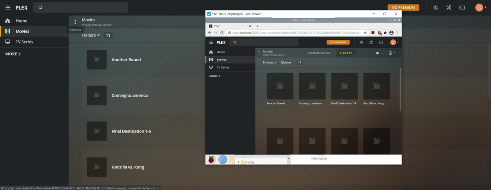491x190 pixels.
Task: Click the Movies breadcrumb in the VNC Plex page
Action: click(x=286, y=63)
